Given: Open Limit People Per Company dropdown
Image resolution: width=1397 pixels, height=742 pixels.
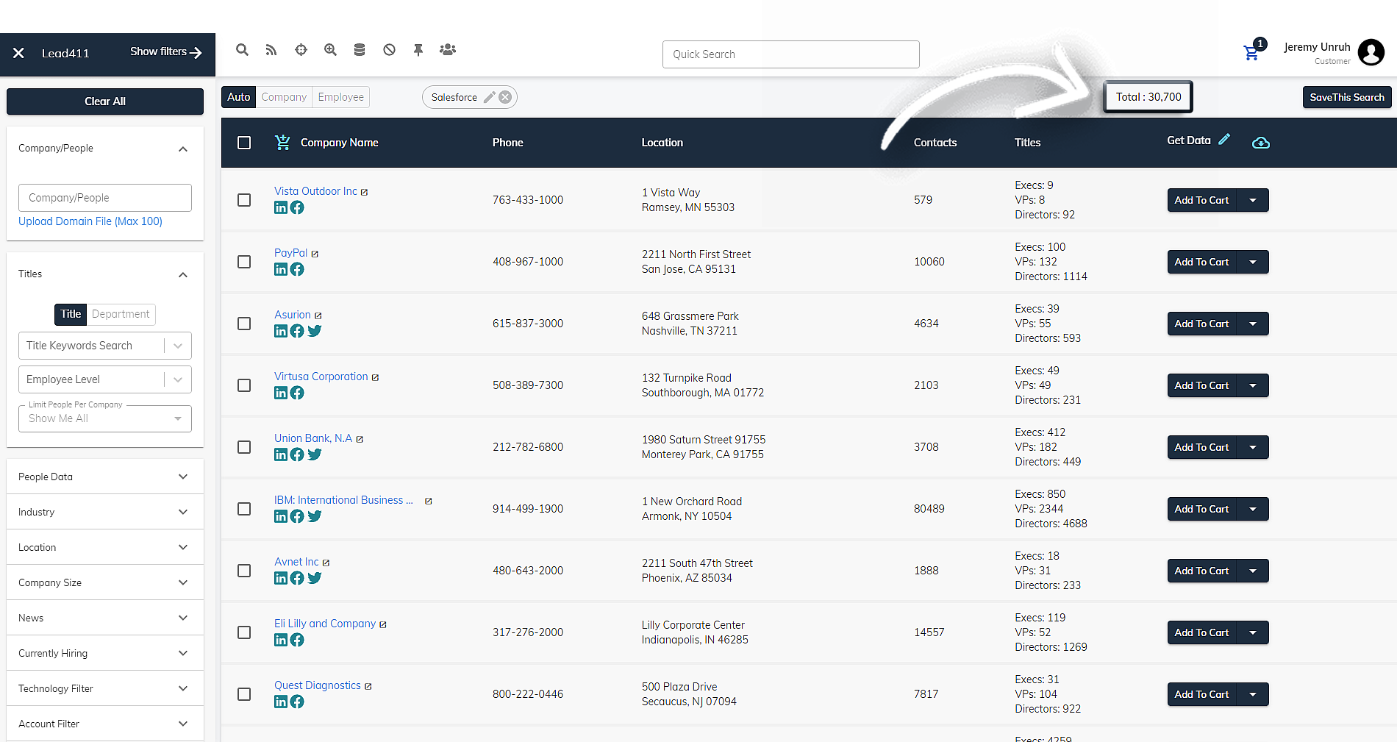Looking at the screenshot, I should coord(104,418).
